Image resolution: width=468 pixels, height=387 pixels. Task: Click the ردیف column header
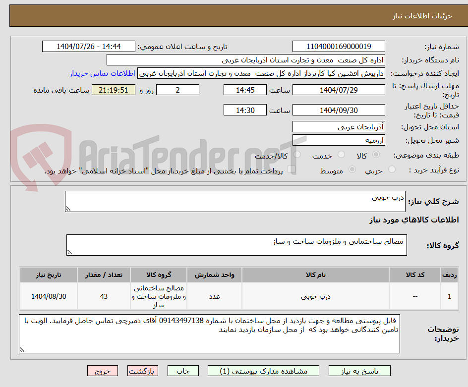[450, 275]
